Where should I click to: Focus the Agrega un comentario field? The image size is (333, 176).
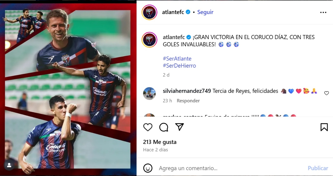pyautogui.click(x=230, y=168)
